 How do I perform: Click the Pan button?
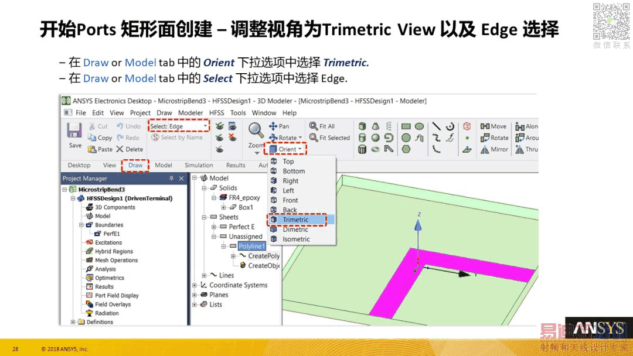(279, 126)
